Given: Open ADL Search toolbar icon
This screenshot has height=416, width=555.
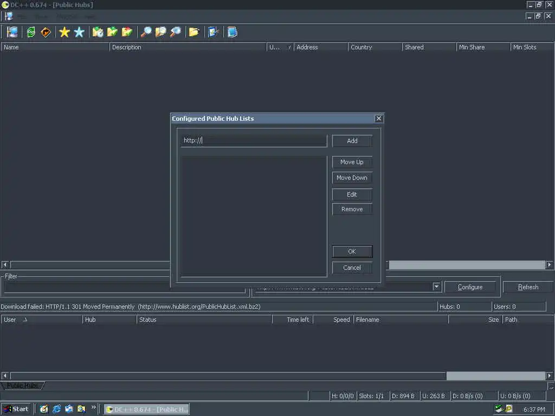Looking at the screenshot, I should coord(160,32).
